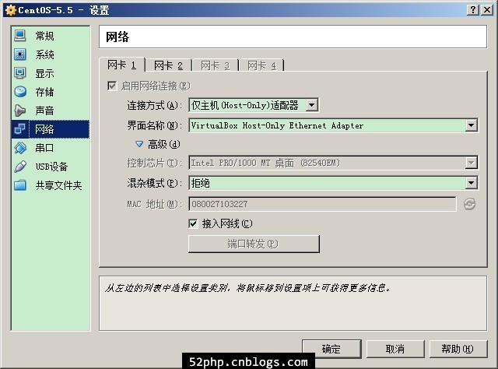Open the 混杂模式 dropdown

(x=333, y=183)
